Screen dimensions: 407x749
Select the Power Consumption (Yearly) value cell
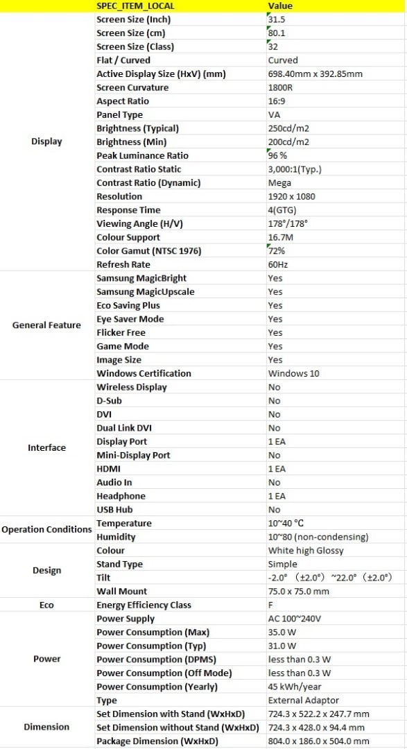pyautogui.click(x=336, y=687)
